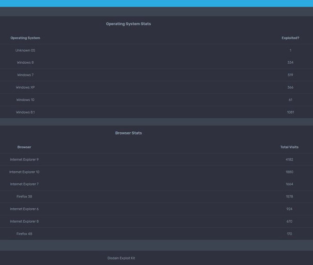Click the exploited count 519
Image resolution: width=313 pixels, height=265 pixels.
290,75
